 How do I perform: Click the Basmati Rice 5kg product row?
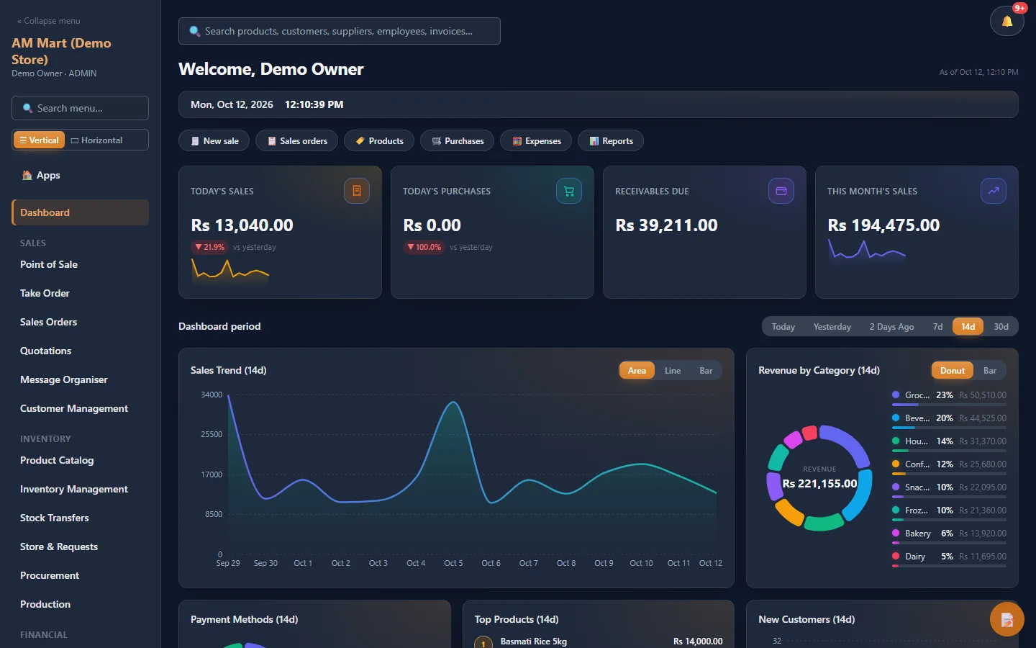599,641
